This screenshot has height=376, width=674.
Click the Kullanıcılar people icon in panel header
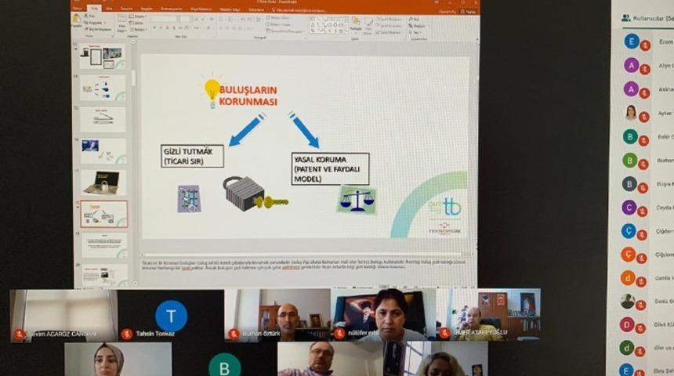(626, 18)
